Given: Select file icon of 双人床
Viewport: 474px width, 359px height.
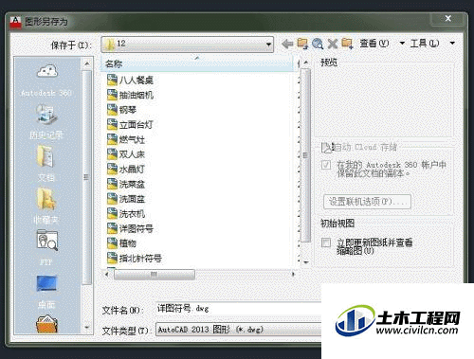Looking at the screenshot, I should [x=112, y=154].
